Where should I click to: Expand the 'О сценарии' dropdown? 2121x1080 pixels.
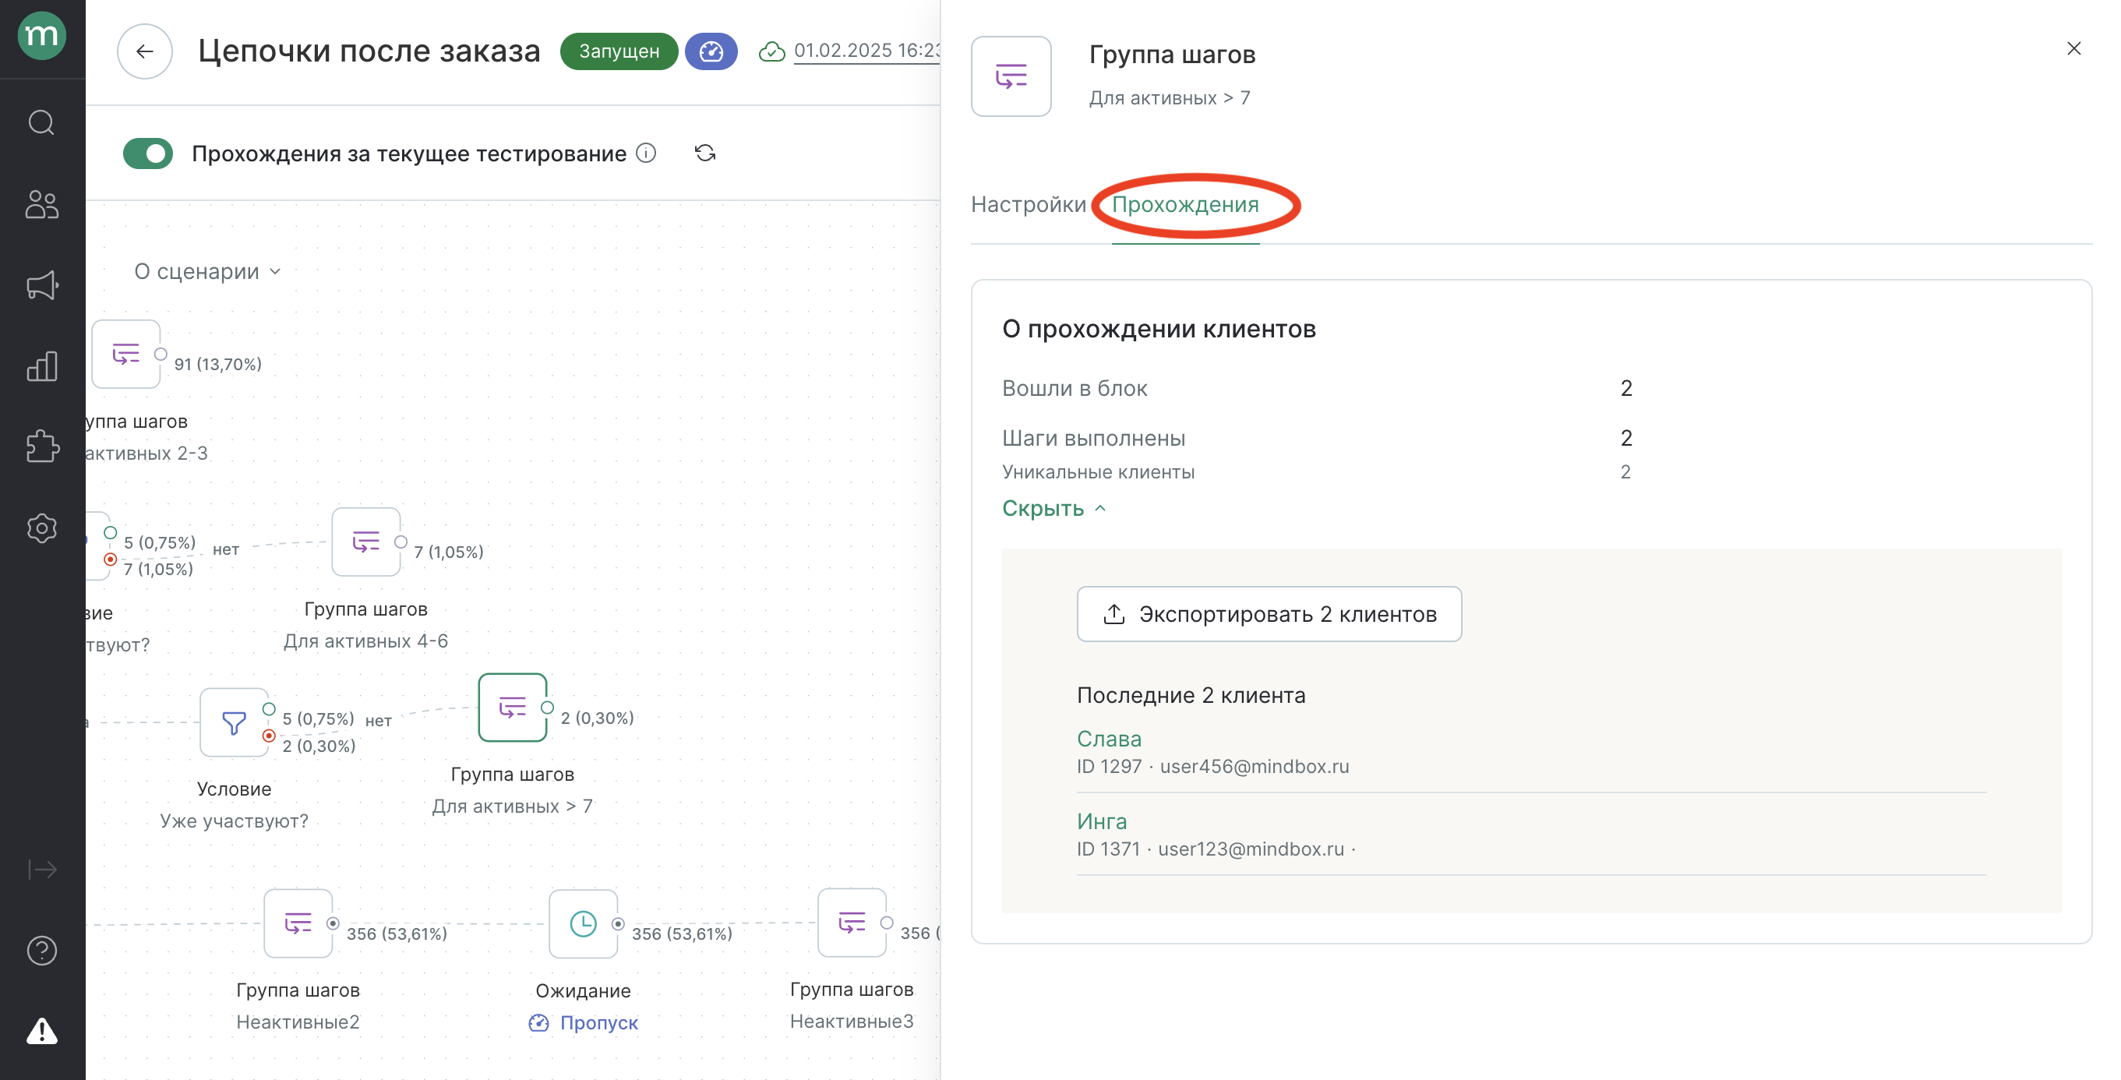click(207, 272)
